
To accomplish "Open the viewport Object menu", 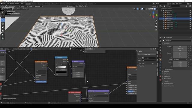I will (x=27, y=9).
